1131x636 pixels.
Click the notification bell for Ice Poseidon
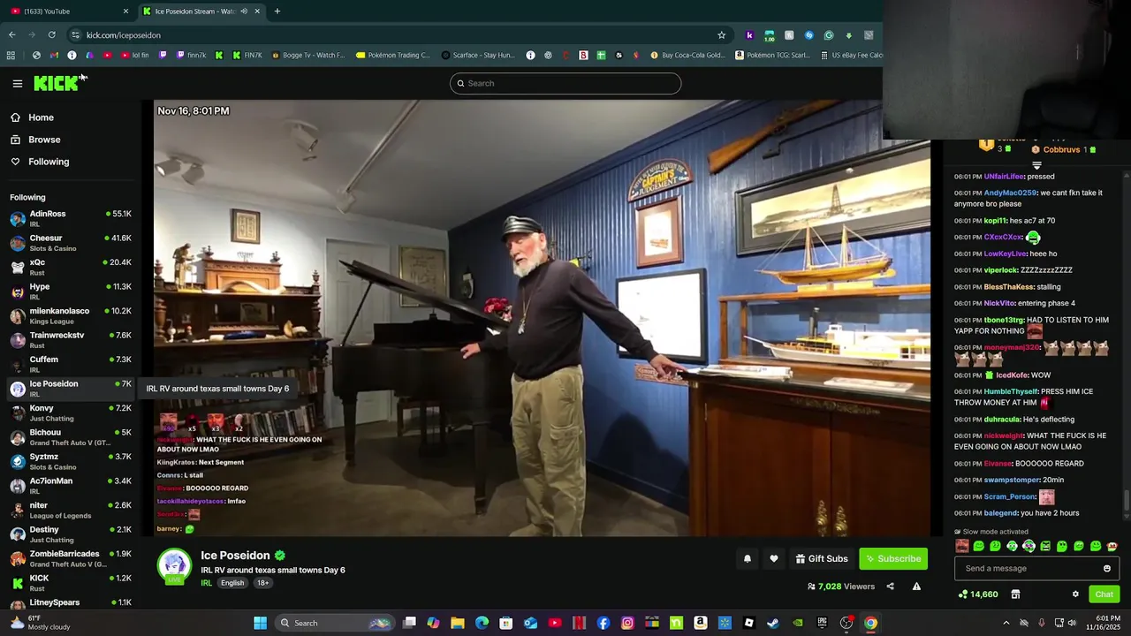coord(748,558)
